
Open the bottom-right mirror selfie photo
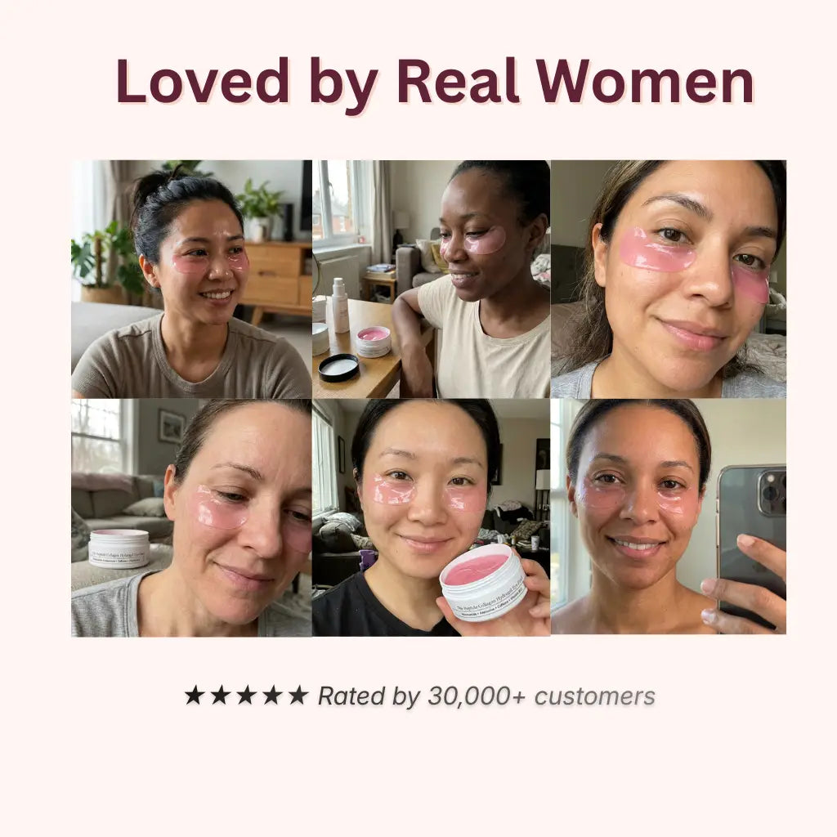[x=669, y=517]
